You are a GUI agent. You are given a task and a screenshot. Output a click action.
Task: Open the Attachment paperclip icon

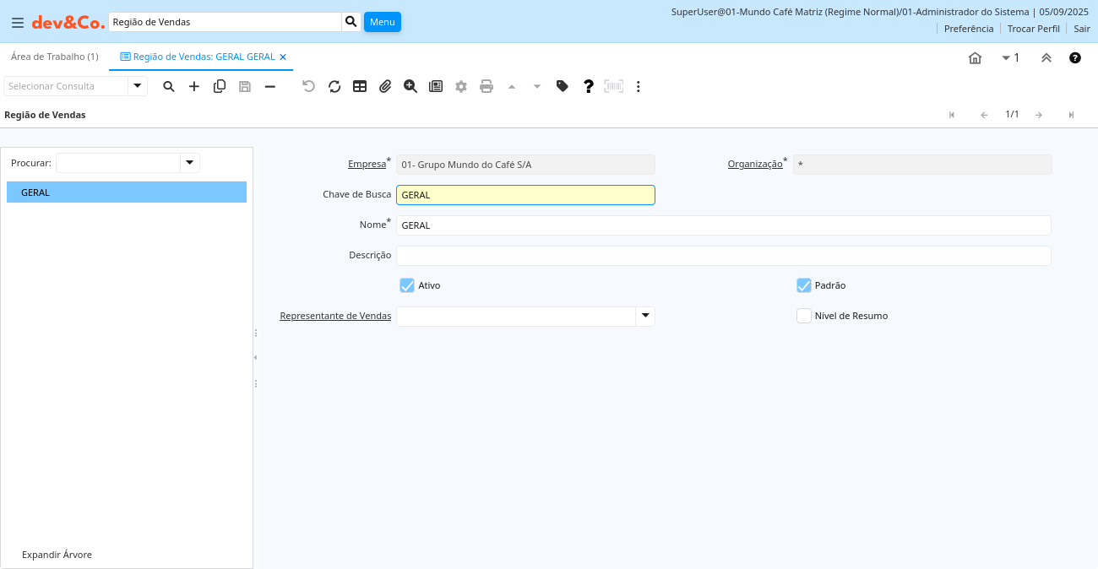pos(385,86)
